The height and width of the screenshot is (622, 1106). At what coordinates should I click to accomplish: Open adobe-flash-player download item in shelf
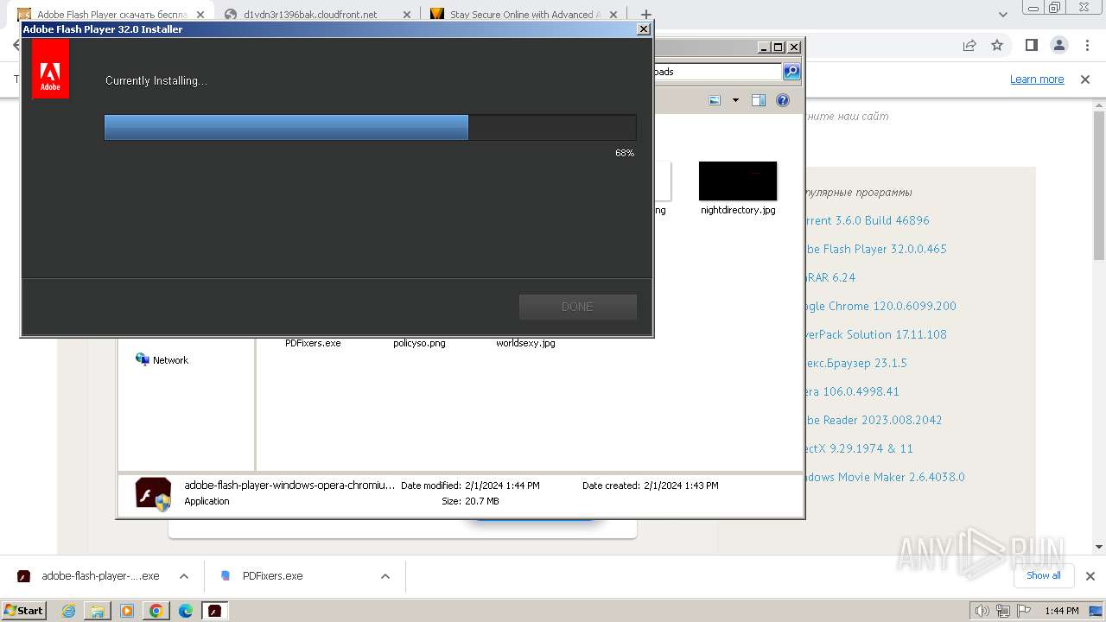(x=89, y=576)
